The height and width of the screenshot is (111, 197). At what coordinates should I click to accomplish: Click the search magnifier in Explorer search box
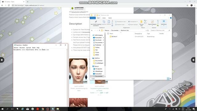click(x=169, y=31)
